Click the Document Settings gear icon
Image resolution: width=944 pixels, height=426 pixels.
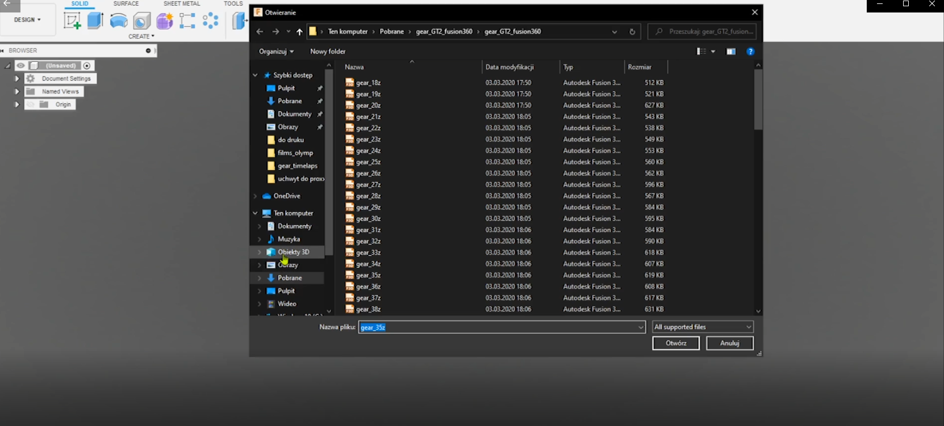[31, 78]
